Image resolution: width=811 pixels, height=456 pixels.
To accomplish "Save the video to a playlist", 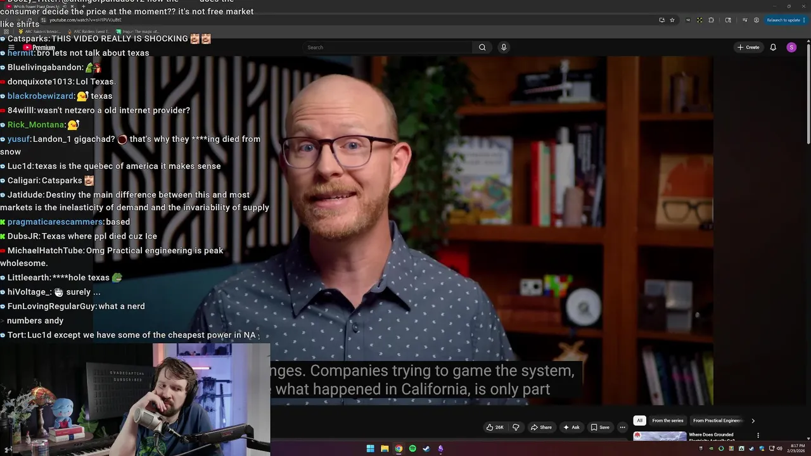I will (599, 427).
